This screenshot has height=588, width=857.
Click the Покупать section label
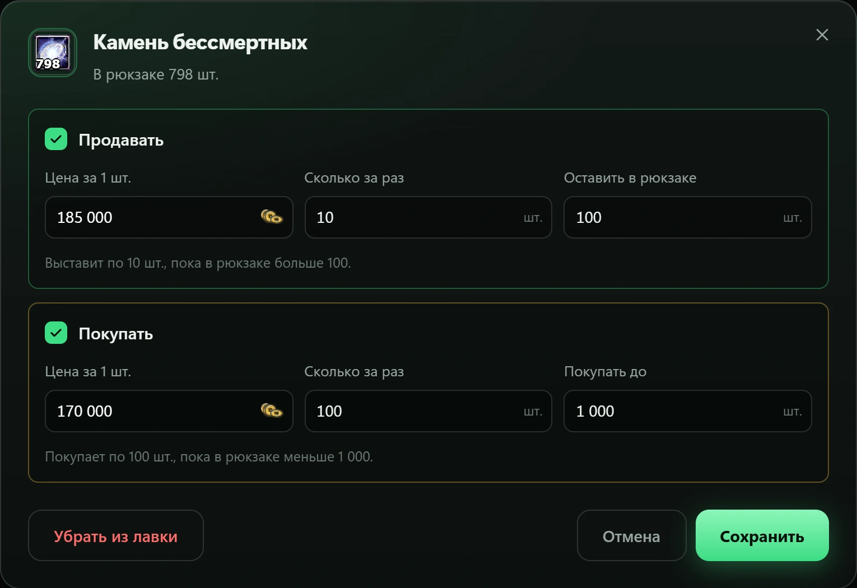116,334
